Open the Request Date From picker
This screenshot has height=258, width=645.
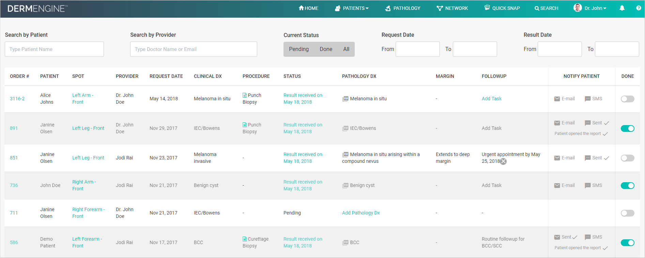point(417,49)
